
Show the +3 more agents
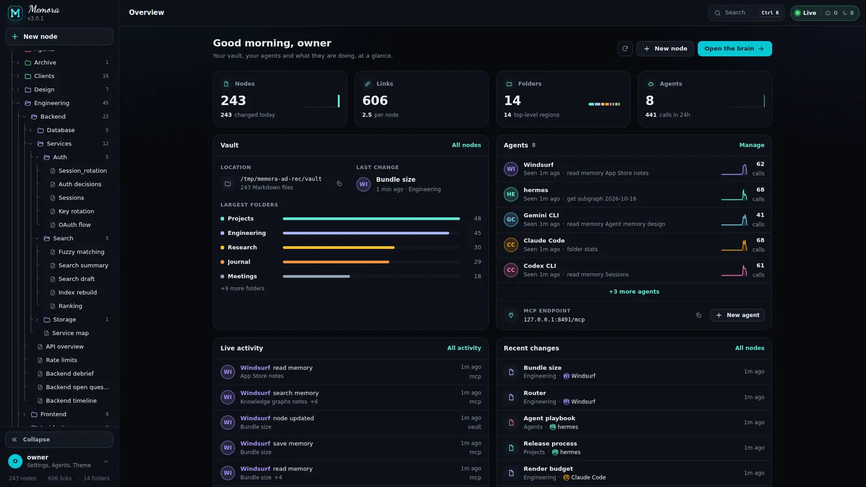tap(634, 292)
